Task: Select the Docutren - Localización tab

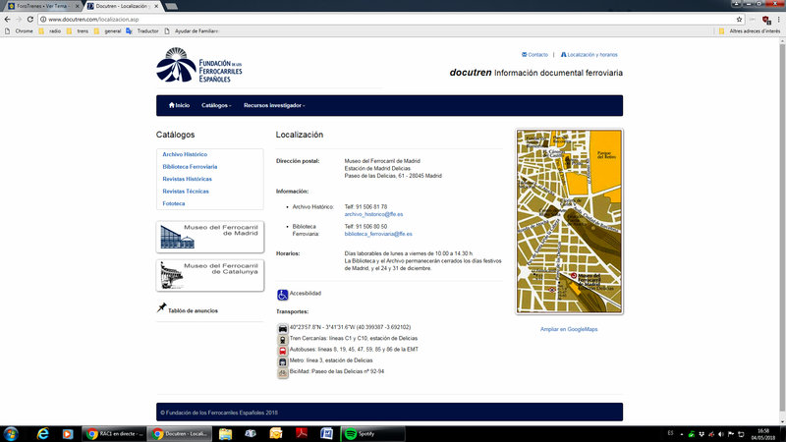Action: pyautogui.click(x=121, y=6)
